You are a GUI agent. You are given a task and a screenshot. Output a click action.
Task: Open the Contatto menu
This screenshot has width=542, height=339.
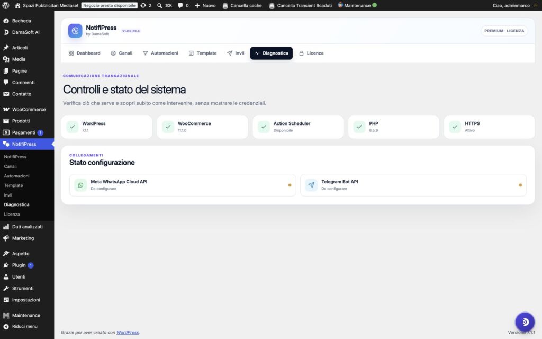click(x=27, y=94)
